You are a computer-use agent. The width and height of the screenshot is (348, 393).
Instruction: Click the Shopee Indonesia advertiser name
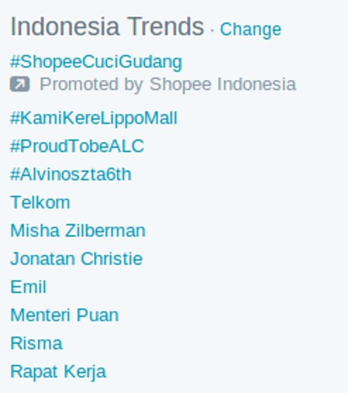223,84
